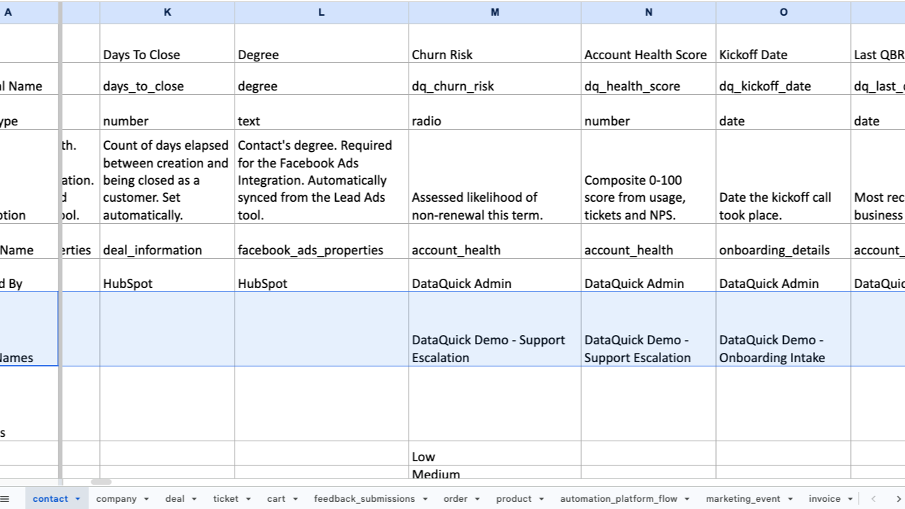Click the 'dq_kickoff_date' cell
Image resolution: width=905 pixels, height=509 pixels.
click(784, 79)
